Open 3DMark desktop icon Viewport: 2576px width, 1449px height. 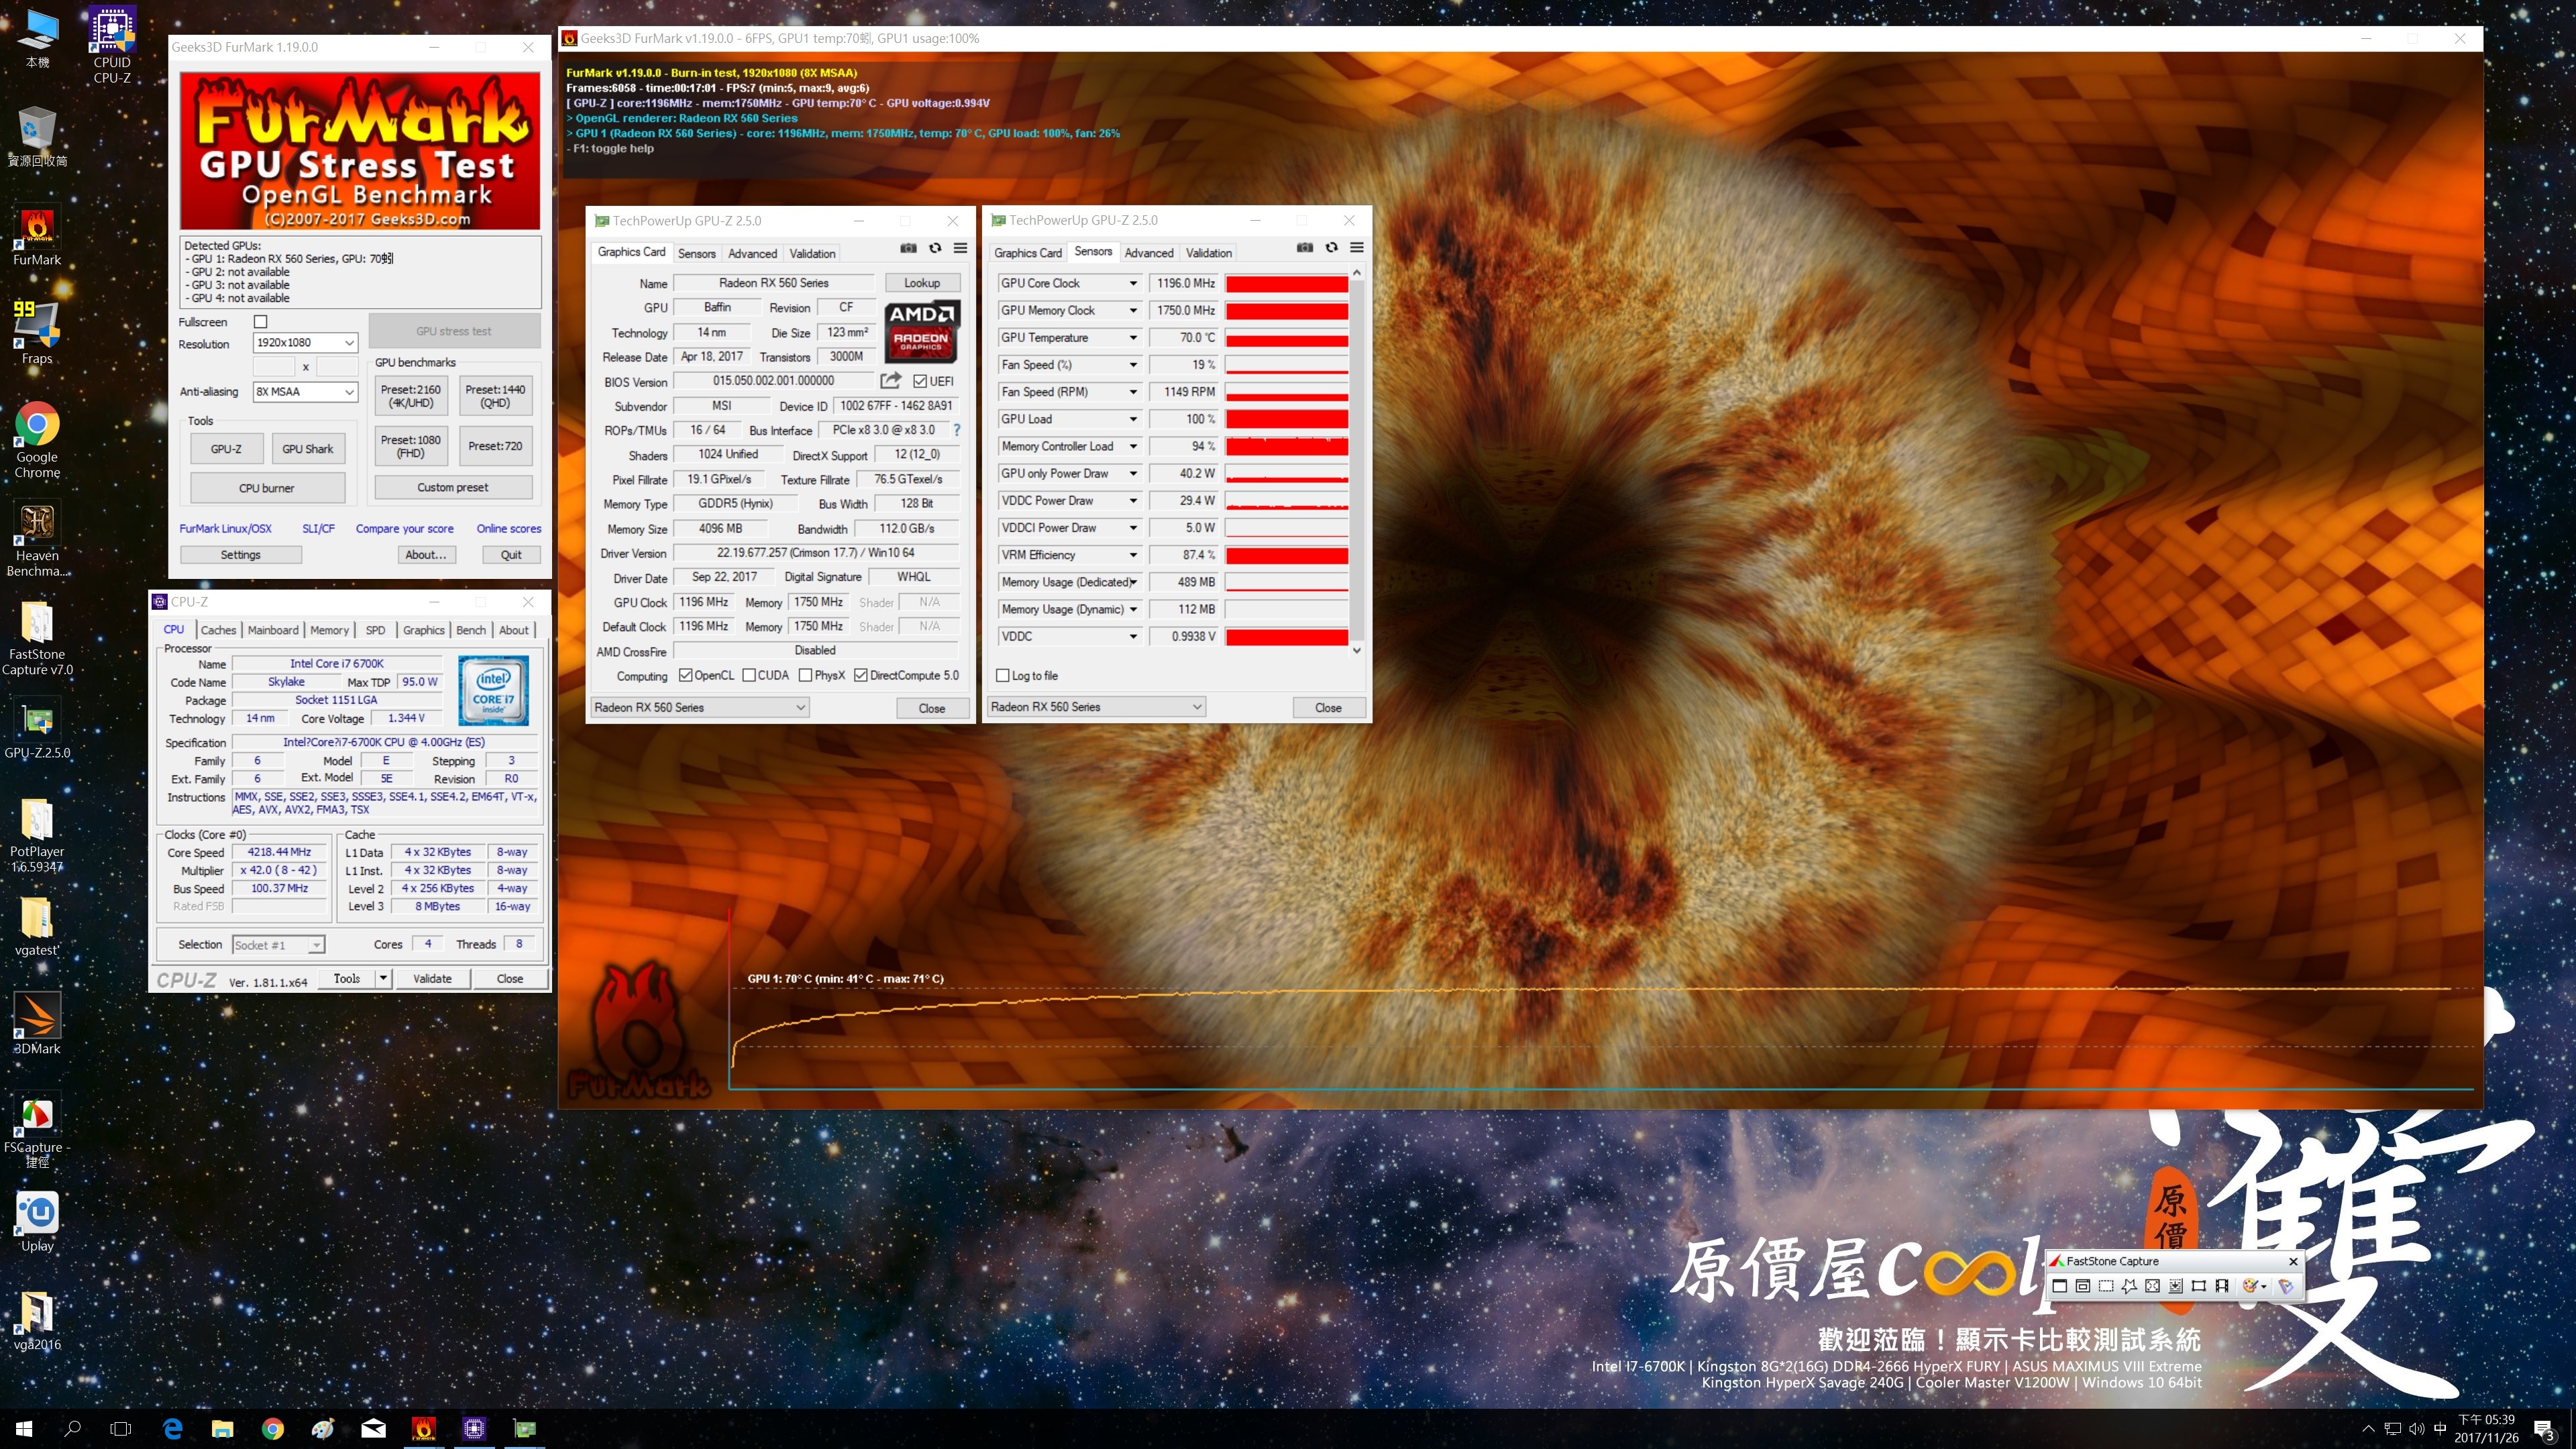[37, 1024]
